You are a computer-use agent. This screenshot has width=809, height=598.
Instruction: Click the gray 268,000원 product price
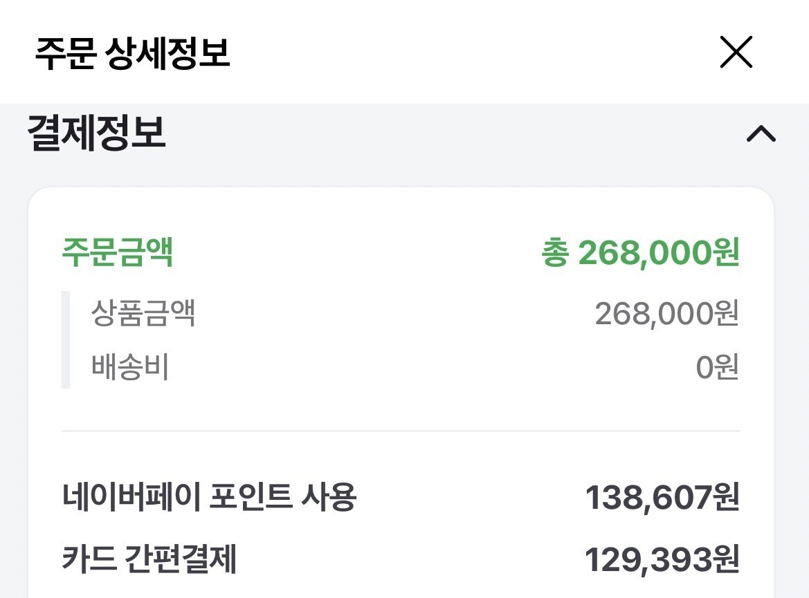click(x=666, y=314)
